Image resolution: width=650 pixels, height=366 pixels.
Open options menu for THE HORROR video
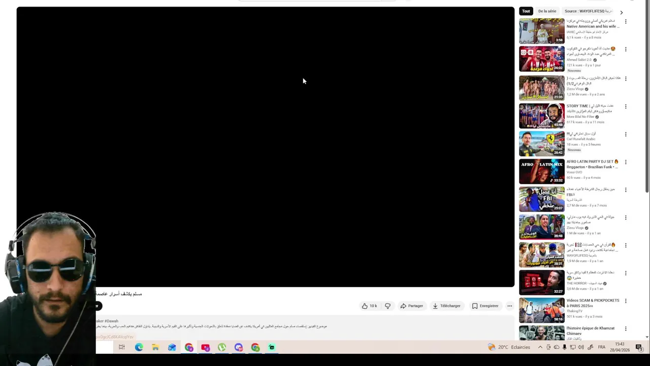(626, 273)
